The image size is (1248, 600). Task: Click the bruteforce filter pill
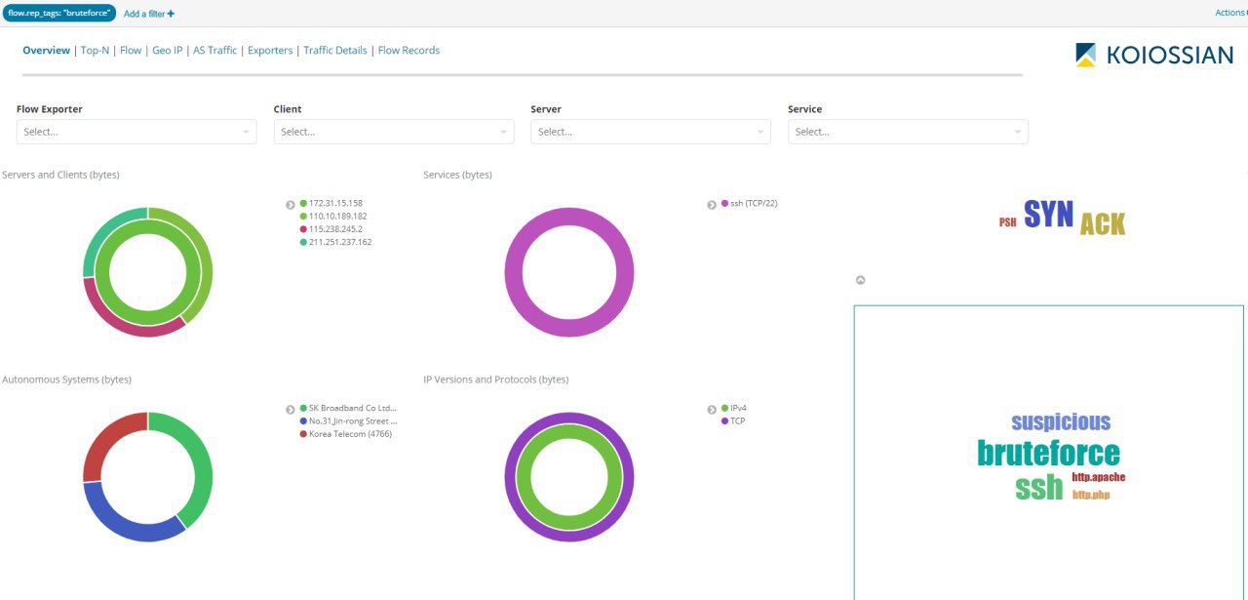click(x=59, y=14)
